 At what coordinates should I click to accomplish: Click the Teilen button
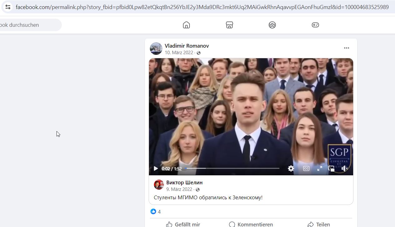(318, 224)
